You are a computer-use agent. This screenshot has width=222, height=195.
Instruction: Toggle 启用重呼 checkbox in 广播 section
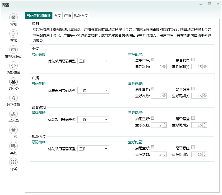pos(153,89)
